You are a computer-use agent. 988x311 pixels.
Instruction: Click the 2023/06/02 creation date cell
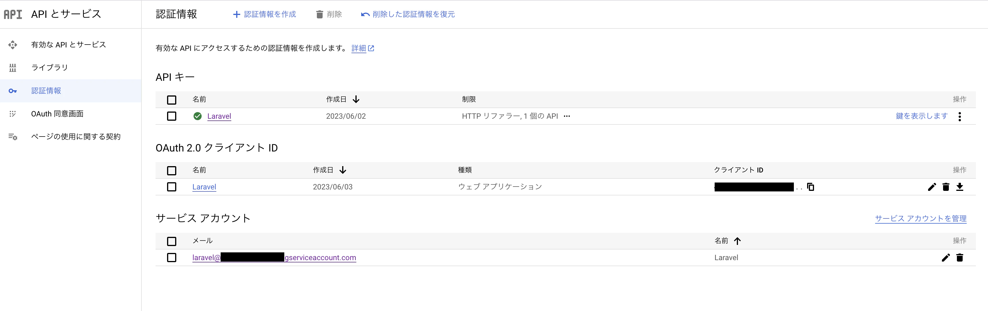click(x=346, y=116)
